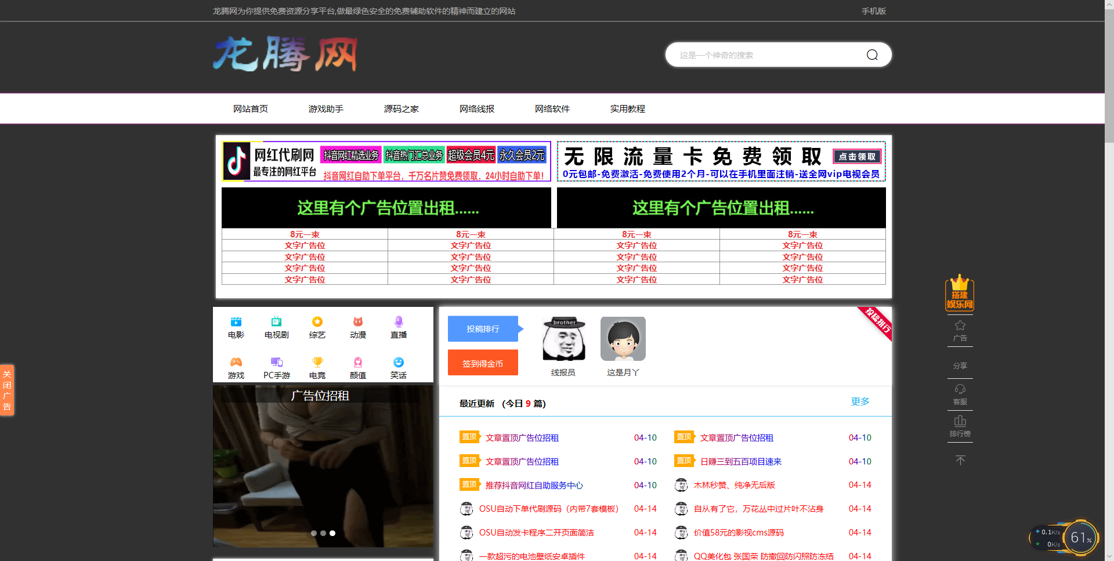
Task: Click the 龙腾网 logo
Action: [285, 54]
